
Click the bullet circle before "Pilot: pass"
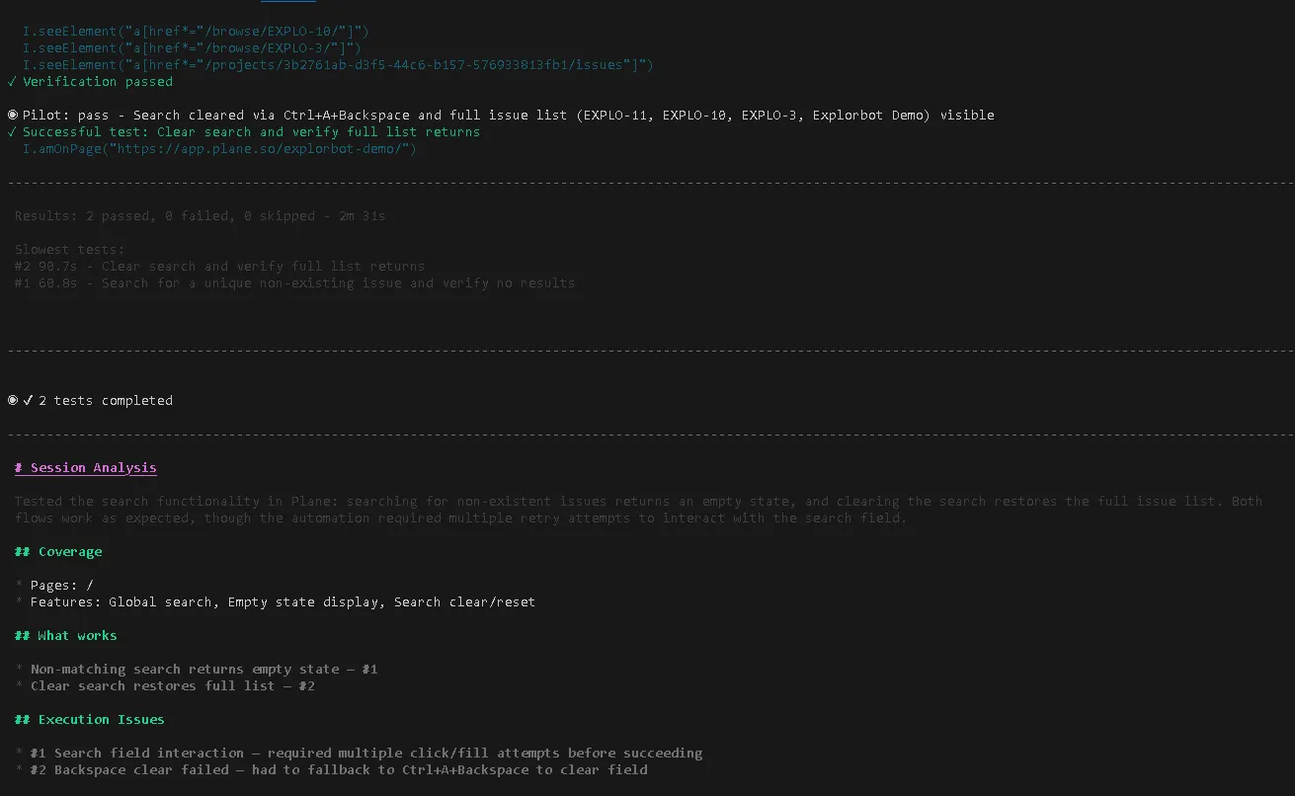12,116
